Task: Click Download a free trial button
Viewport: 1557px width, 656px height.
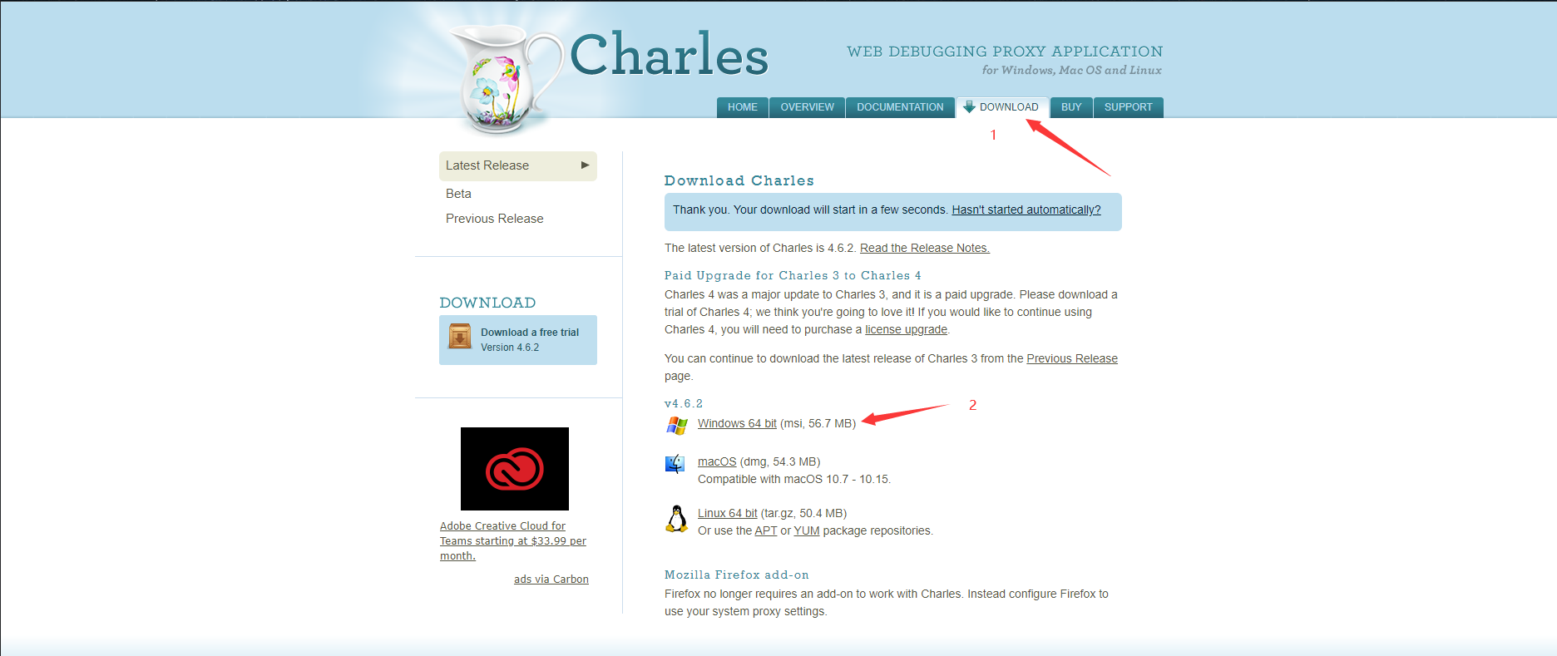Action: 518,340
